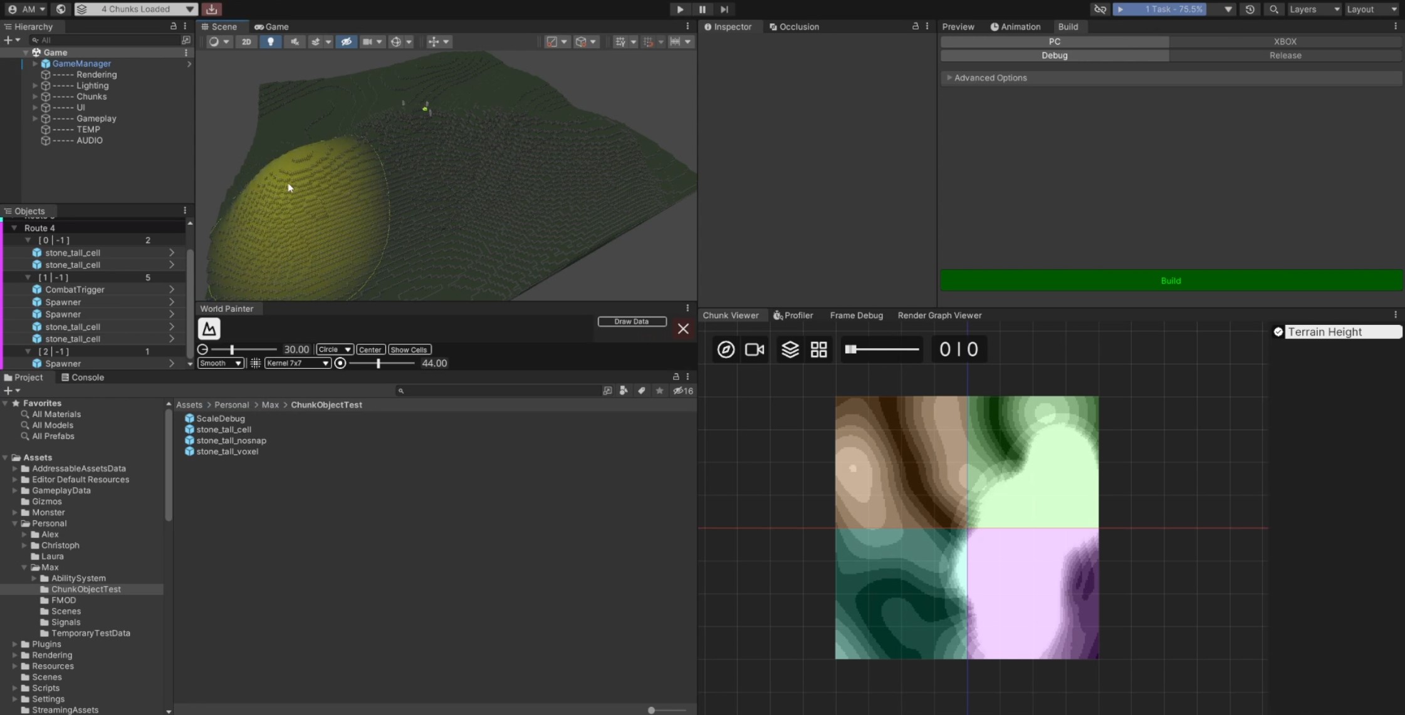Select the terrain height paint tool

pyautogui.click(x=209, y=329)
